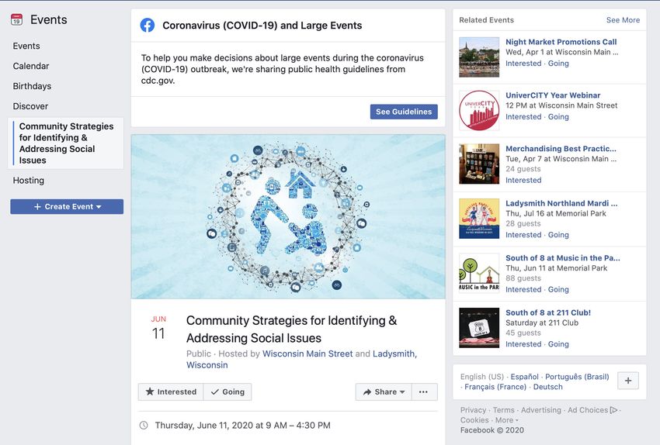Open Hosting in the left sidebar

click(x=28, y=181)
